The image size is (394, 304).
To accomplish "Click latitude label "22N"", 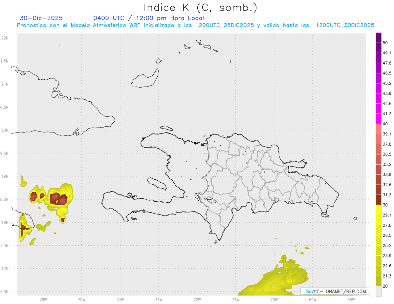I will click(5, 38).
